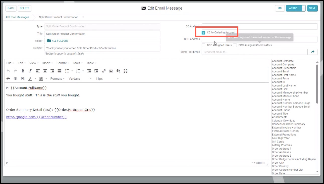Toggle italic formatting
The height and width of the screenshot is (184, 324).
tap(30, 71)
